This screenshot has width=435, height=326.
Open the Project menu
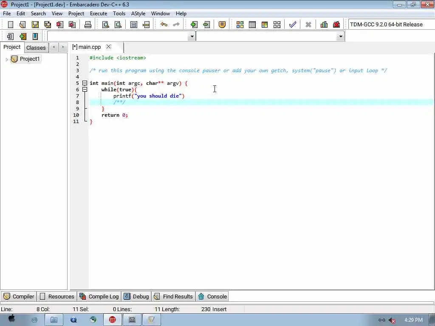pos(76,14)
